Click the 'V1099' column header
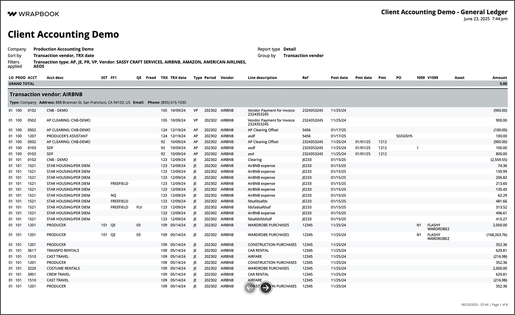Screen dimensions: 515x315 pos(432,77)
